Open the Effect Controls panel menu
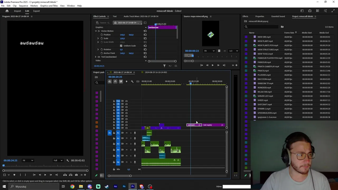This screenshot has height=190, width=338. (108, 16)
